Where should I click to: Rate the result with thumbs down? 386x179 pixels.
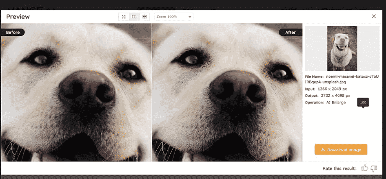(374, 168)
